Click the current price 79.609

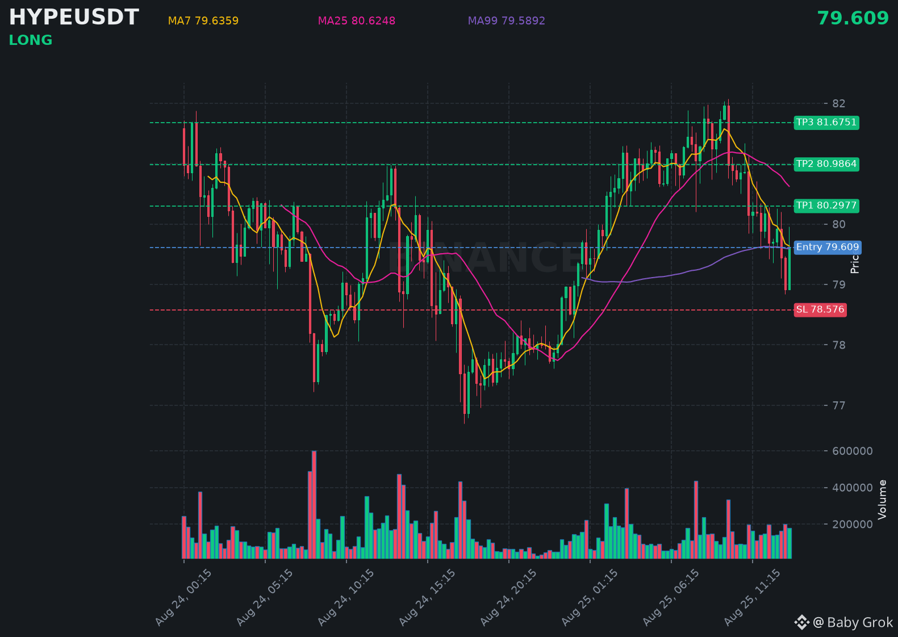[853, 19]
